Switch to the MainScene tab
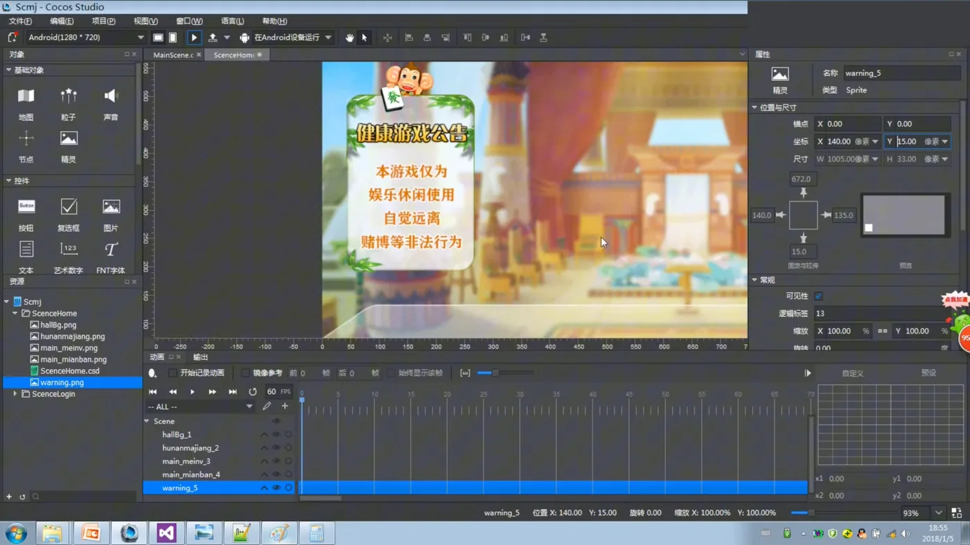Viewport: 970px width, 545px height. (x=174, y=55)
